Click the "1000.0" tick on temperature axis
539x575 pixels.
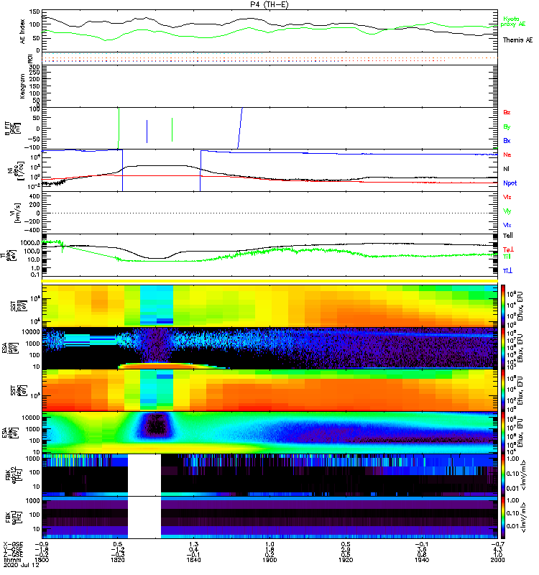coord(30,243)
